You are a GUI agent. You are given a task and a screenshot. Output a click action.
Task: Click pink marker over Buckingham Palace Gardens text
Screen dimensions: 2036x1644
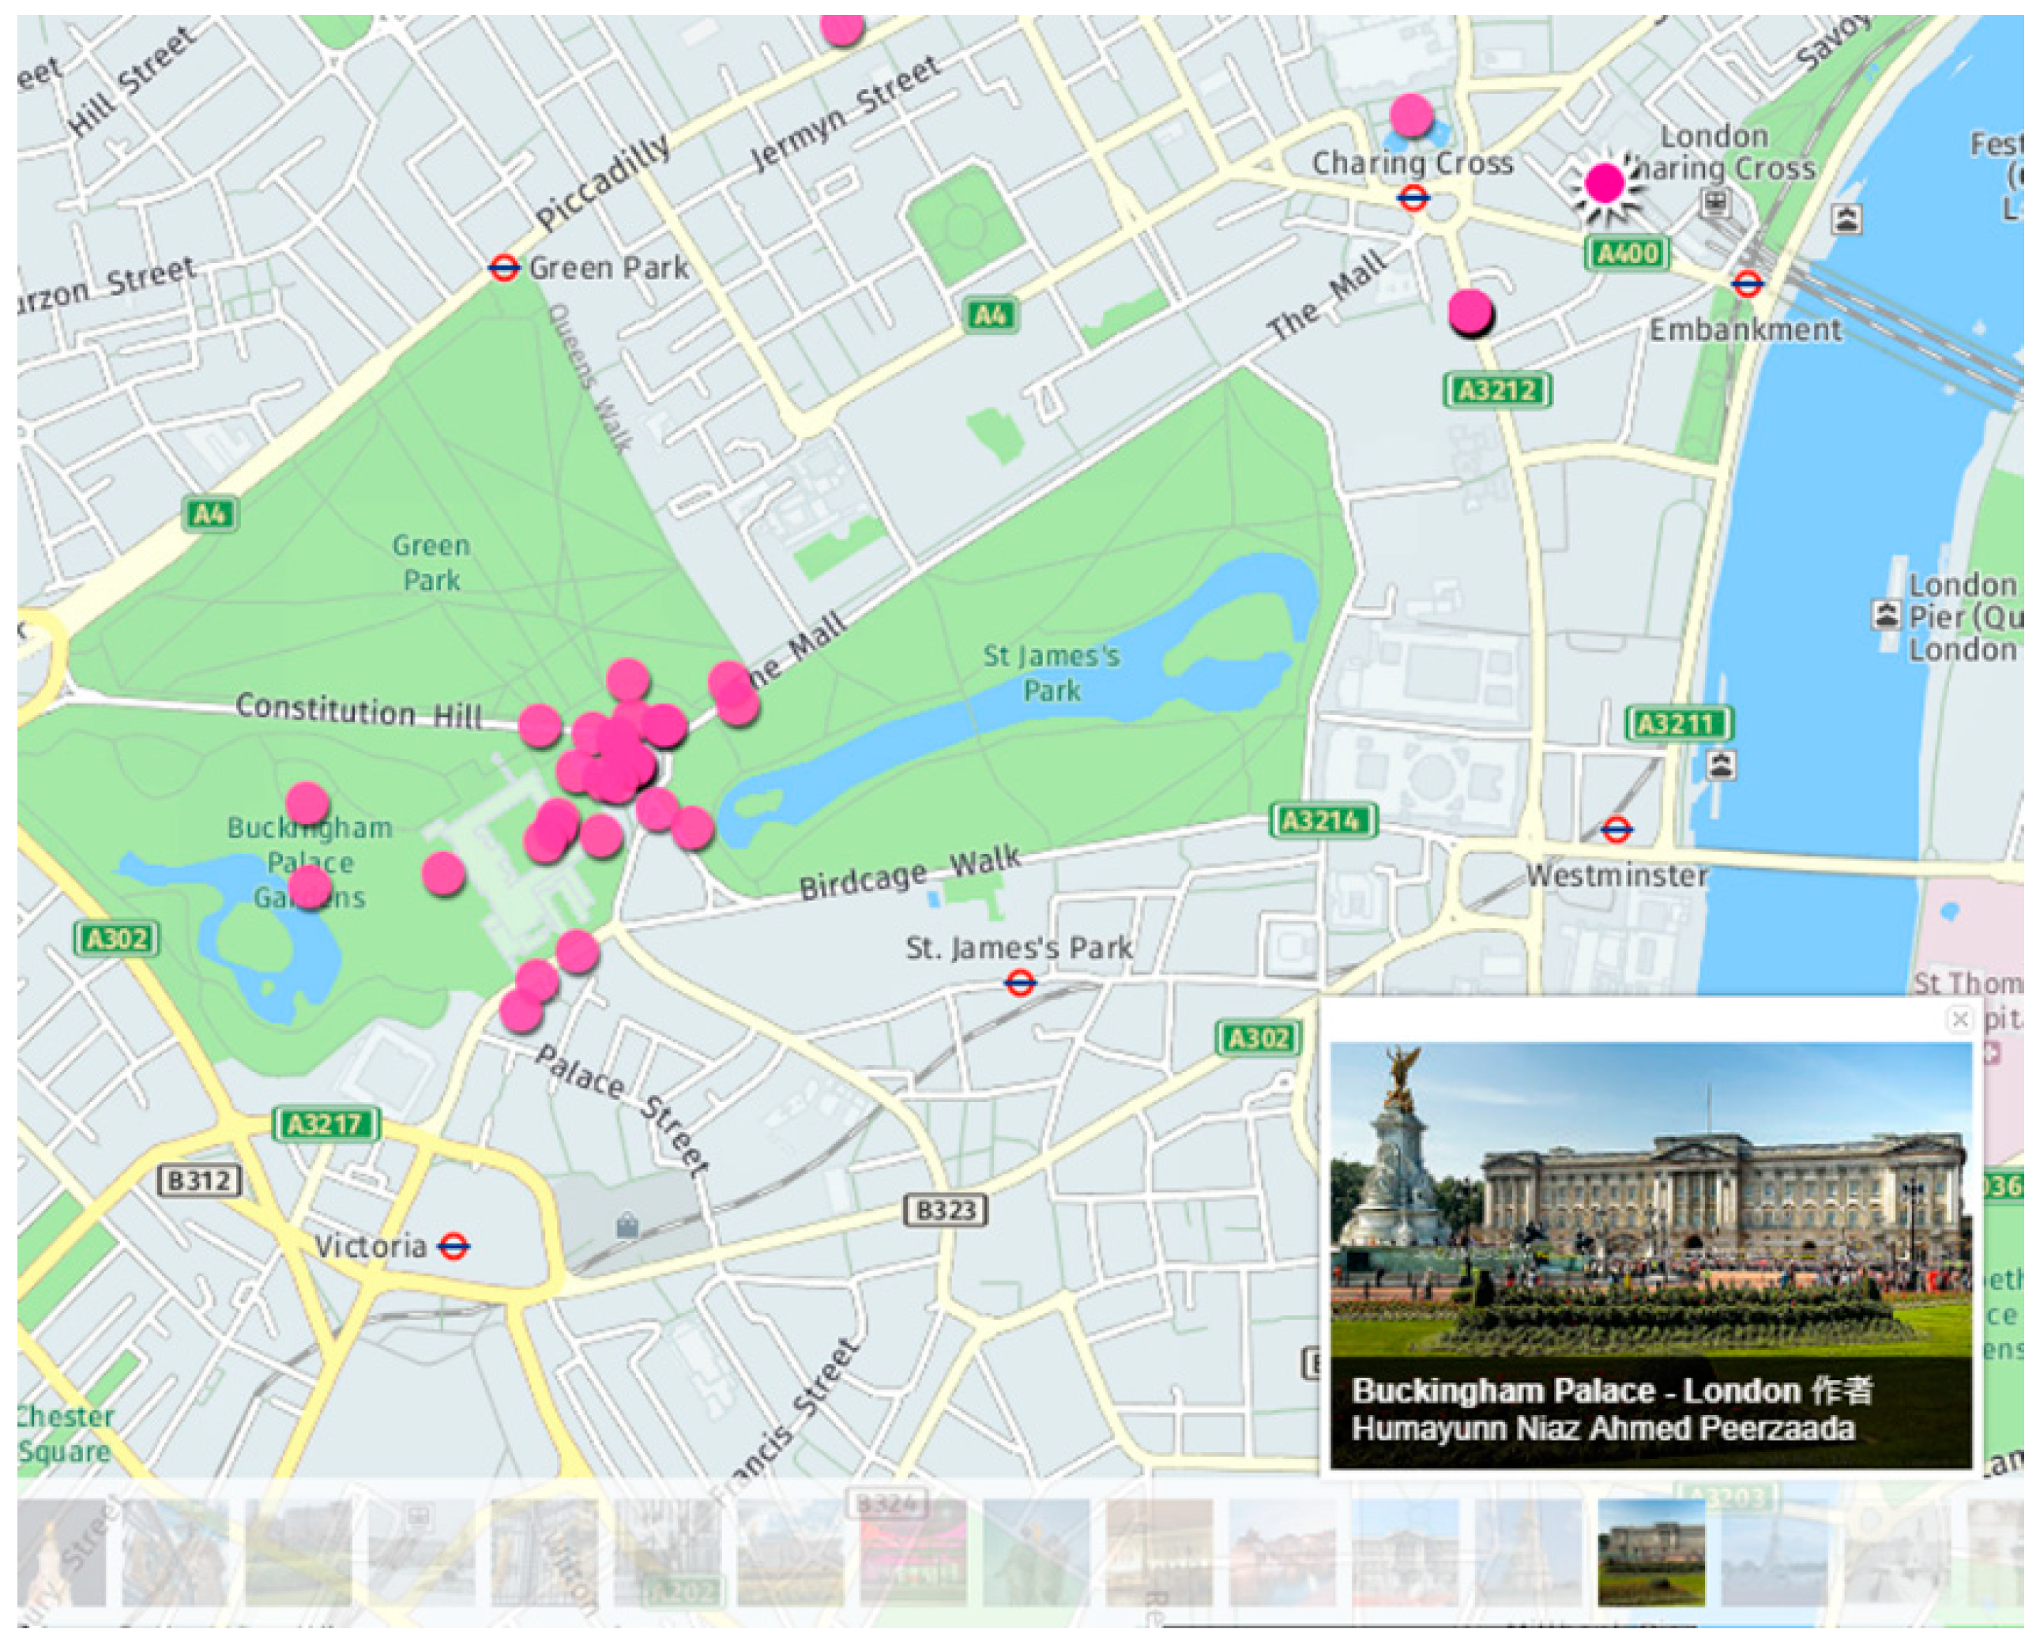[x=309, y=887]
